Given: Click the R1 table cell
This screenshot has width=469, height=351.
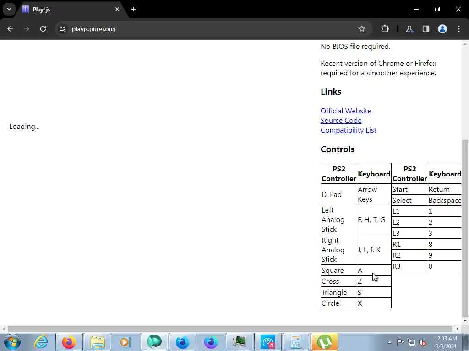Looking at the screenshot, I should (409, 245).
